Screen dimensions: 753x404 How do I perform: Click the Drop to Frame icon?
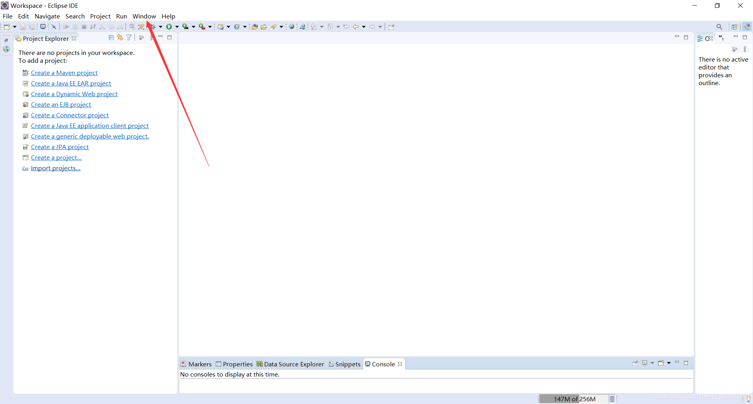[132, 27]
